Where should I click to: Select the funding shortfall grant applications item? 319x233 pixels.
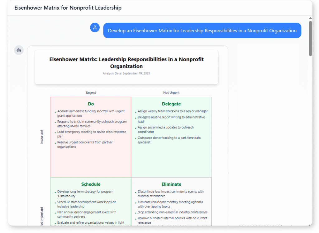(91, 113)
